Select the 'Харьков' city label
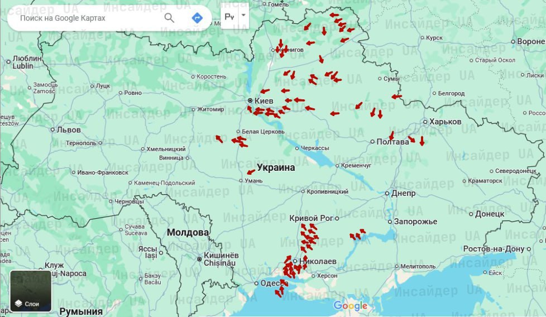The height and width of the screenshot is (317, 546). pos(445,122)
